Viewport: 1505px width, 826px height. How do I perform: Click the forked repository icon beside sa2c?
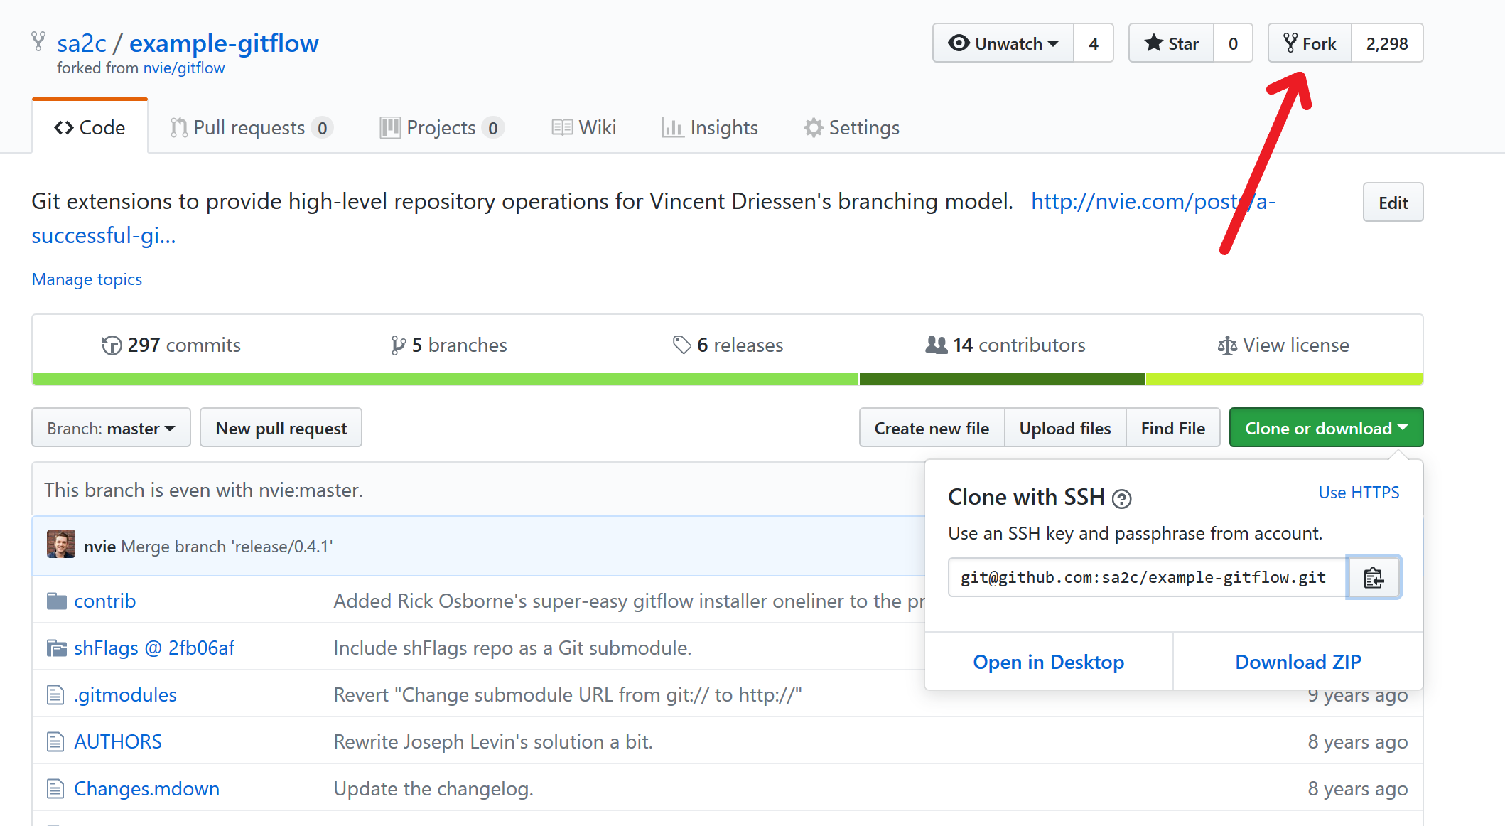pos(38,42)
